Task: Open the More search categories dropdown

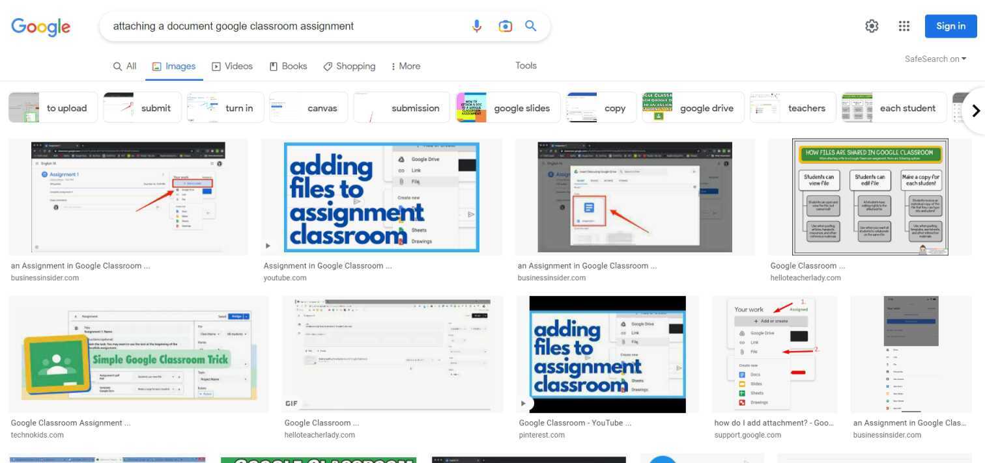Action: pos(405,66)
